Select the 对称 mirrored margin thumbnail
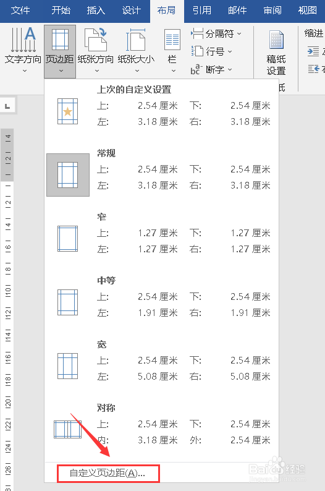325x491 pixels. point(67,429)
